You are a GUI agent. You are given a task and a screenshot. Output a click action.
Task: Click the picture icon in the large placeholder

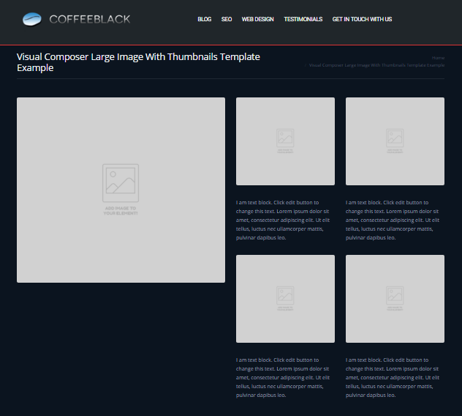click(x=121, y=182)
